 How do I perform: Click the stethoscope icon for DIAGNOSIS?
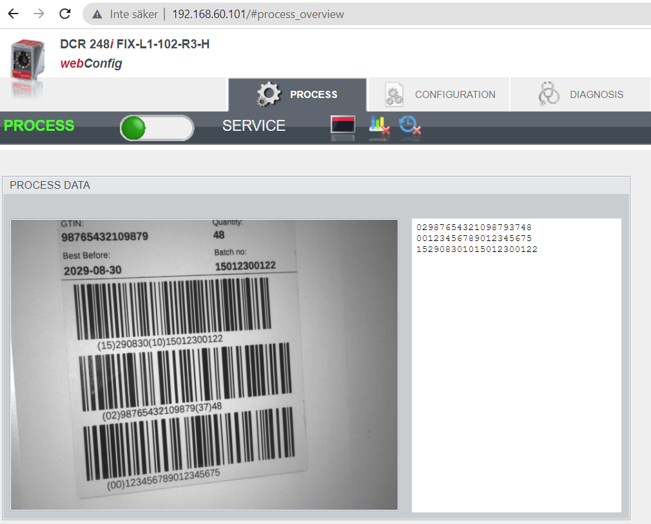pos(549,94)
